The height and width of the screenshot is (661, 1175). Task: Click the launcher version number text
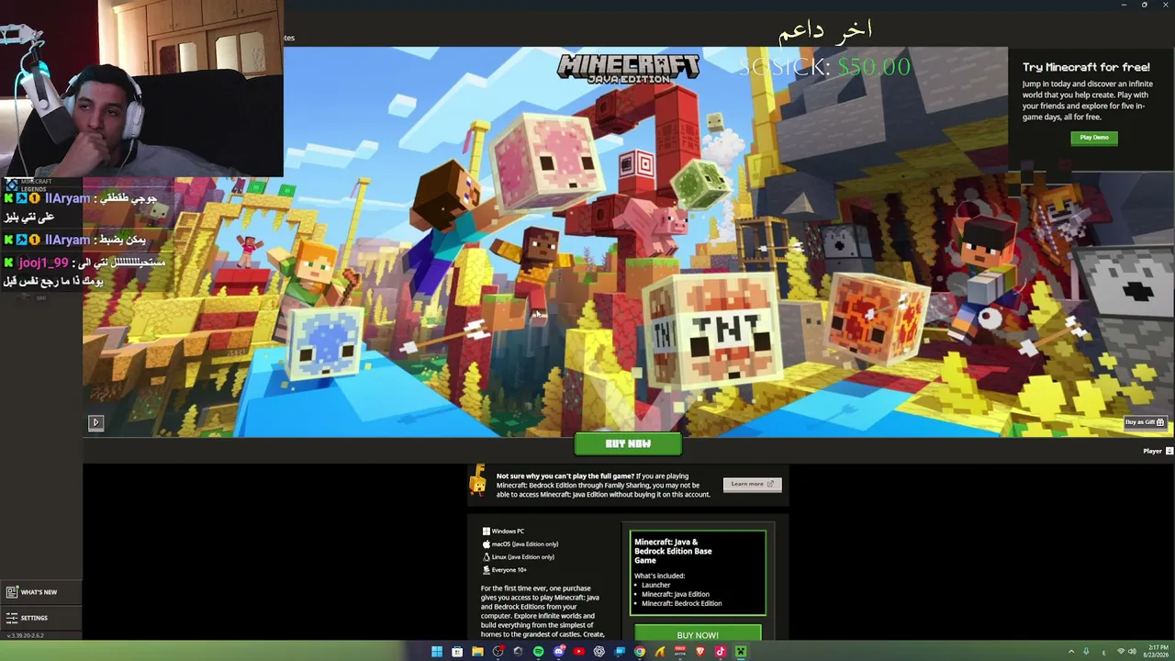pos(26,635)
